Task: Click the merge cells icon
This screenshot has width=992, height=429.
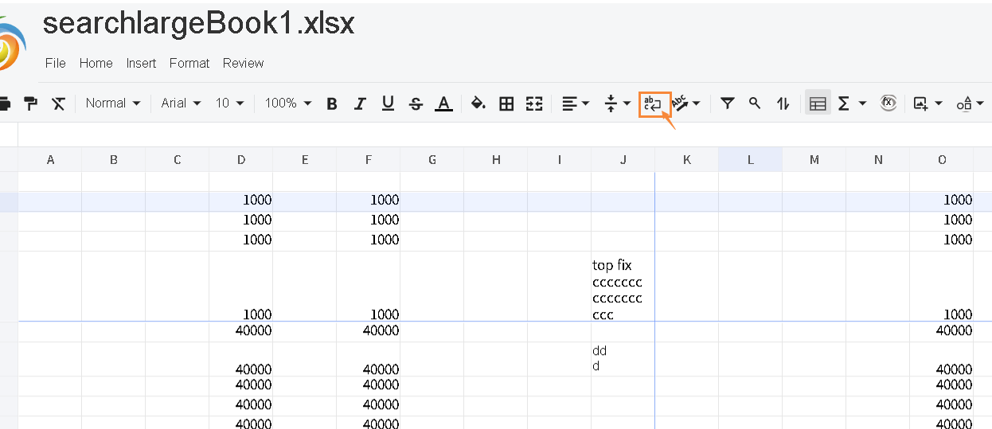Action: [534, 103]
